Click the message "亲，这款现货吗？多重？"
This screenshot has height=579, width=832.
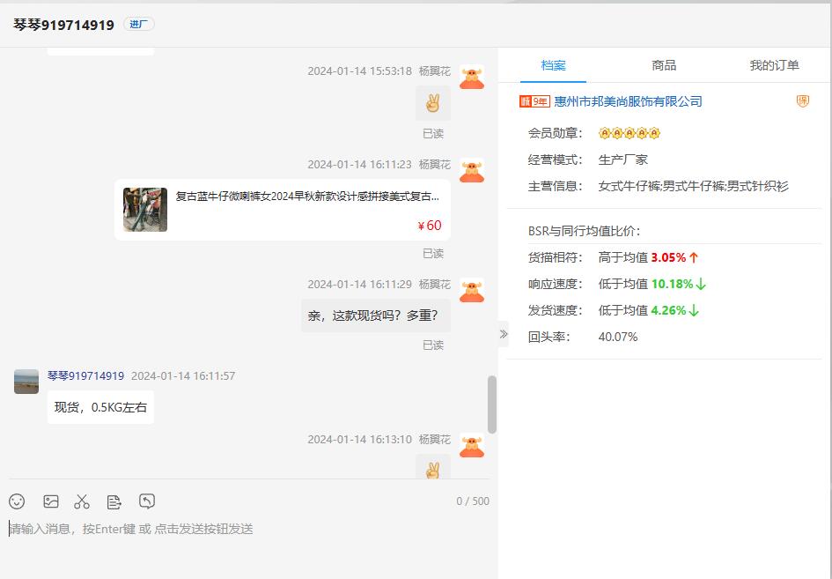coord(376,315)
